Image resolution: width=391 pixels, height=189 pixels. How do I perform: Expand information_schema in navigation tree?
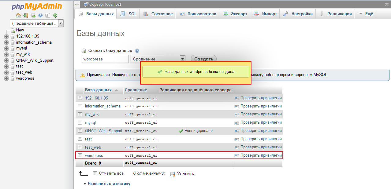pyautogui.click(x=6, y=42)
